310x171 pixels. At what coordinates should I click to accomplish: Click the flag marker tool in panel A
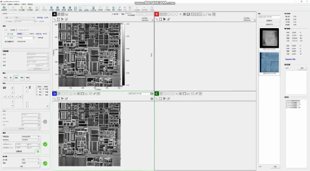pos(63,19)
